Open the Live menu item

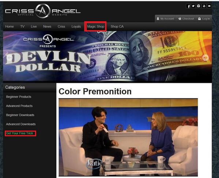(x=34, y=27)
